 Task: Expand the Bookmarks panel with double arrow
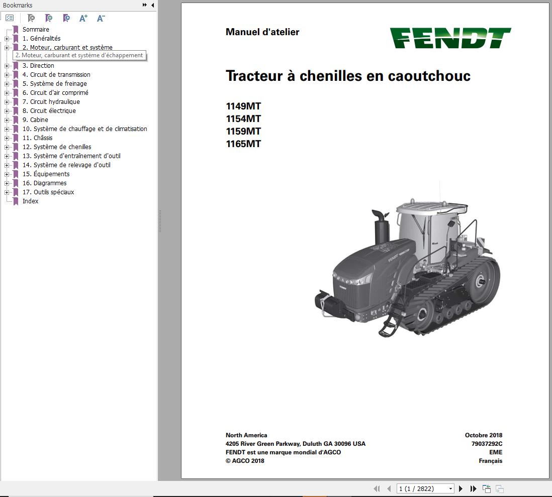pyautogui.click(x=144, y=5)
